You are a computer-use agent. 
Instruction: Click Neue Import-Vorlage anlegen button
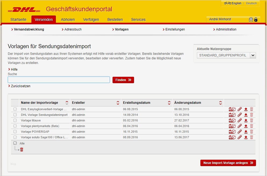point(228,163)
